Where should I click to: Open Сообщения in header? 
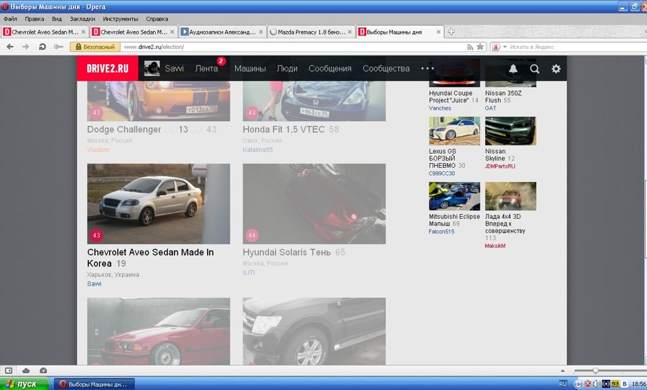(x=330, y=69)
